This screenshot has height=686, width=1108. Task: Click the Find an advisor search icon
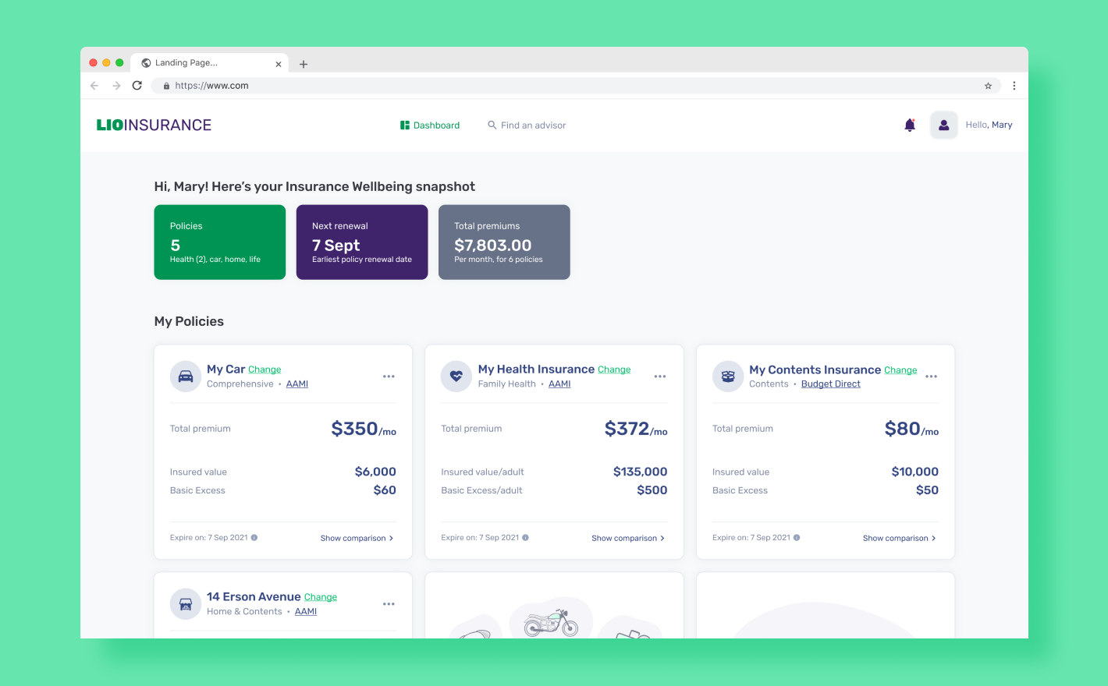pos(492,125)
